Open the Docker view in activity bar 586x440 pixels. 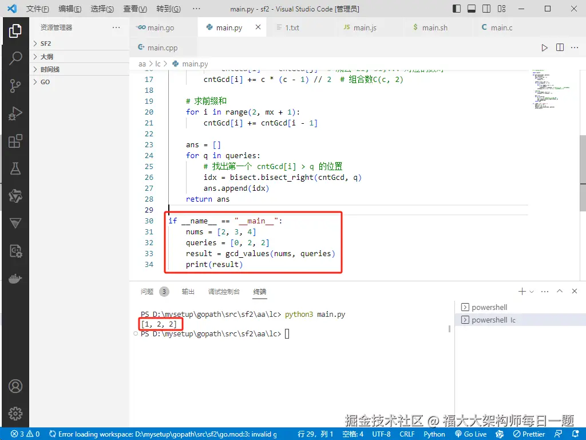pyautogui.click(x=15, y=278)
